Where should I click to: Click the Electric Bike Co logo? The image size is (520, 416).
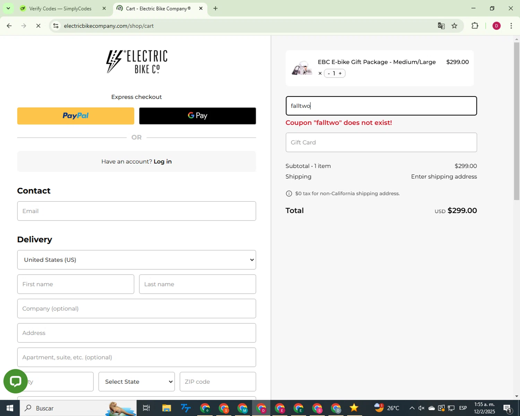pyautogui.click(x=137, y=62)
